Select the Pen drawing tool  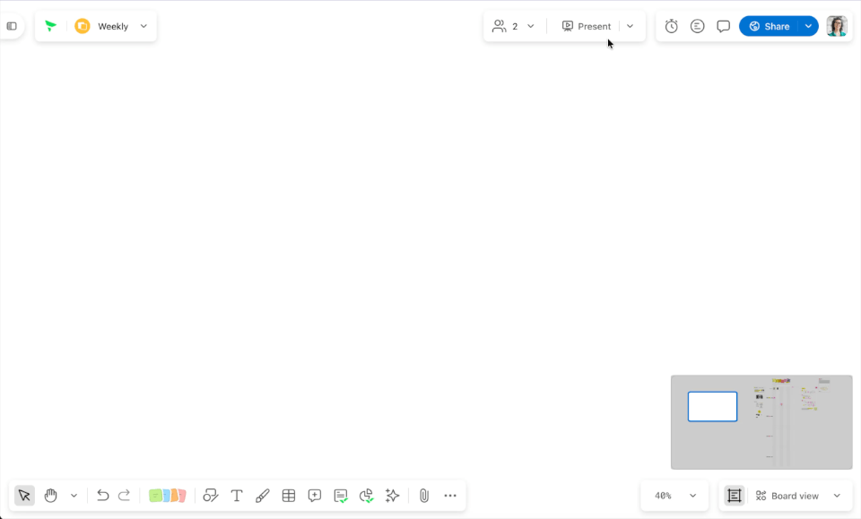coord(263,496)
